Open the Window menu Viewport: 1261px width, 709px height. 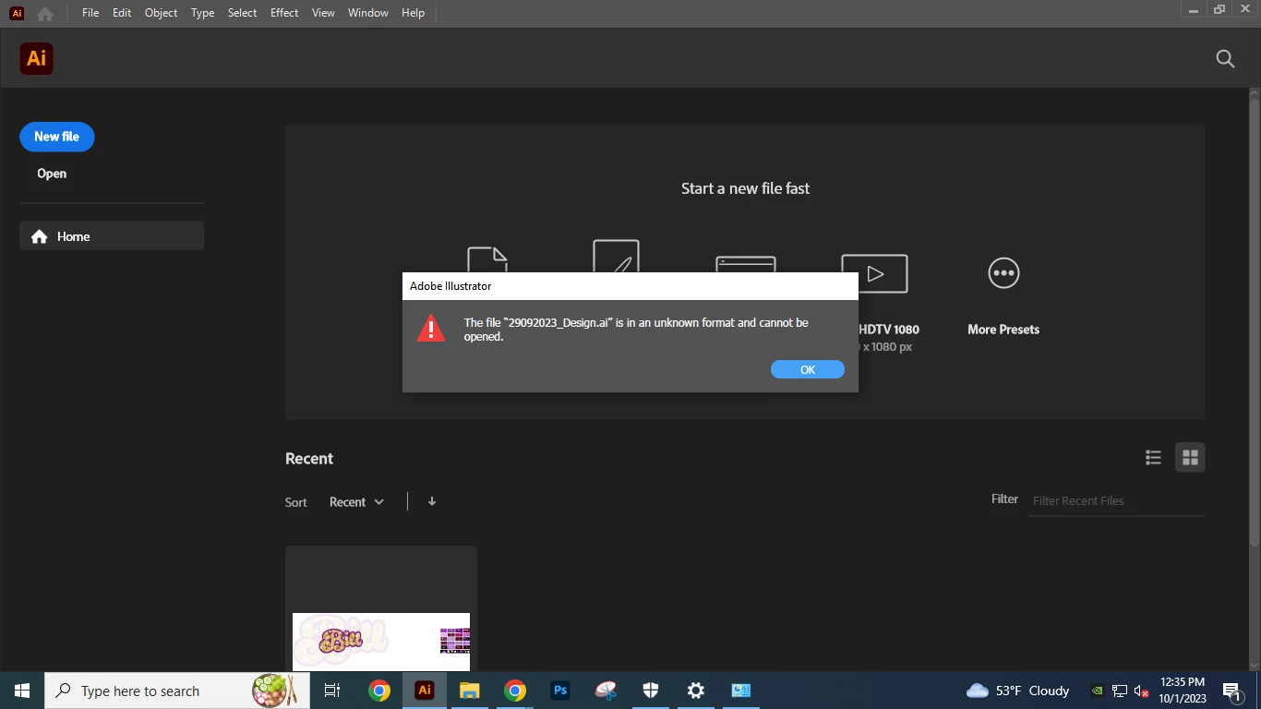(x=368, y=13)
